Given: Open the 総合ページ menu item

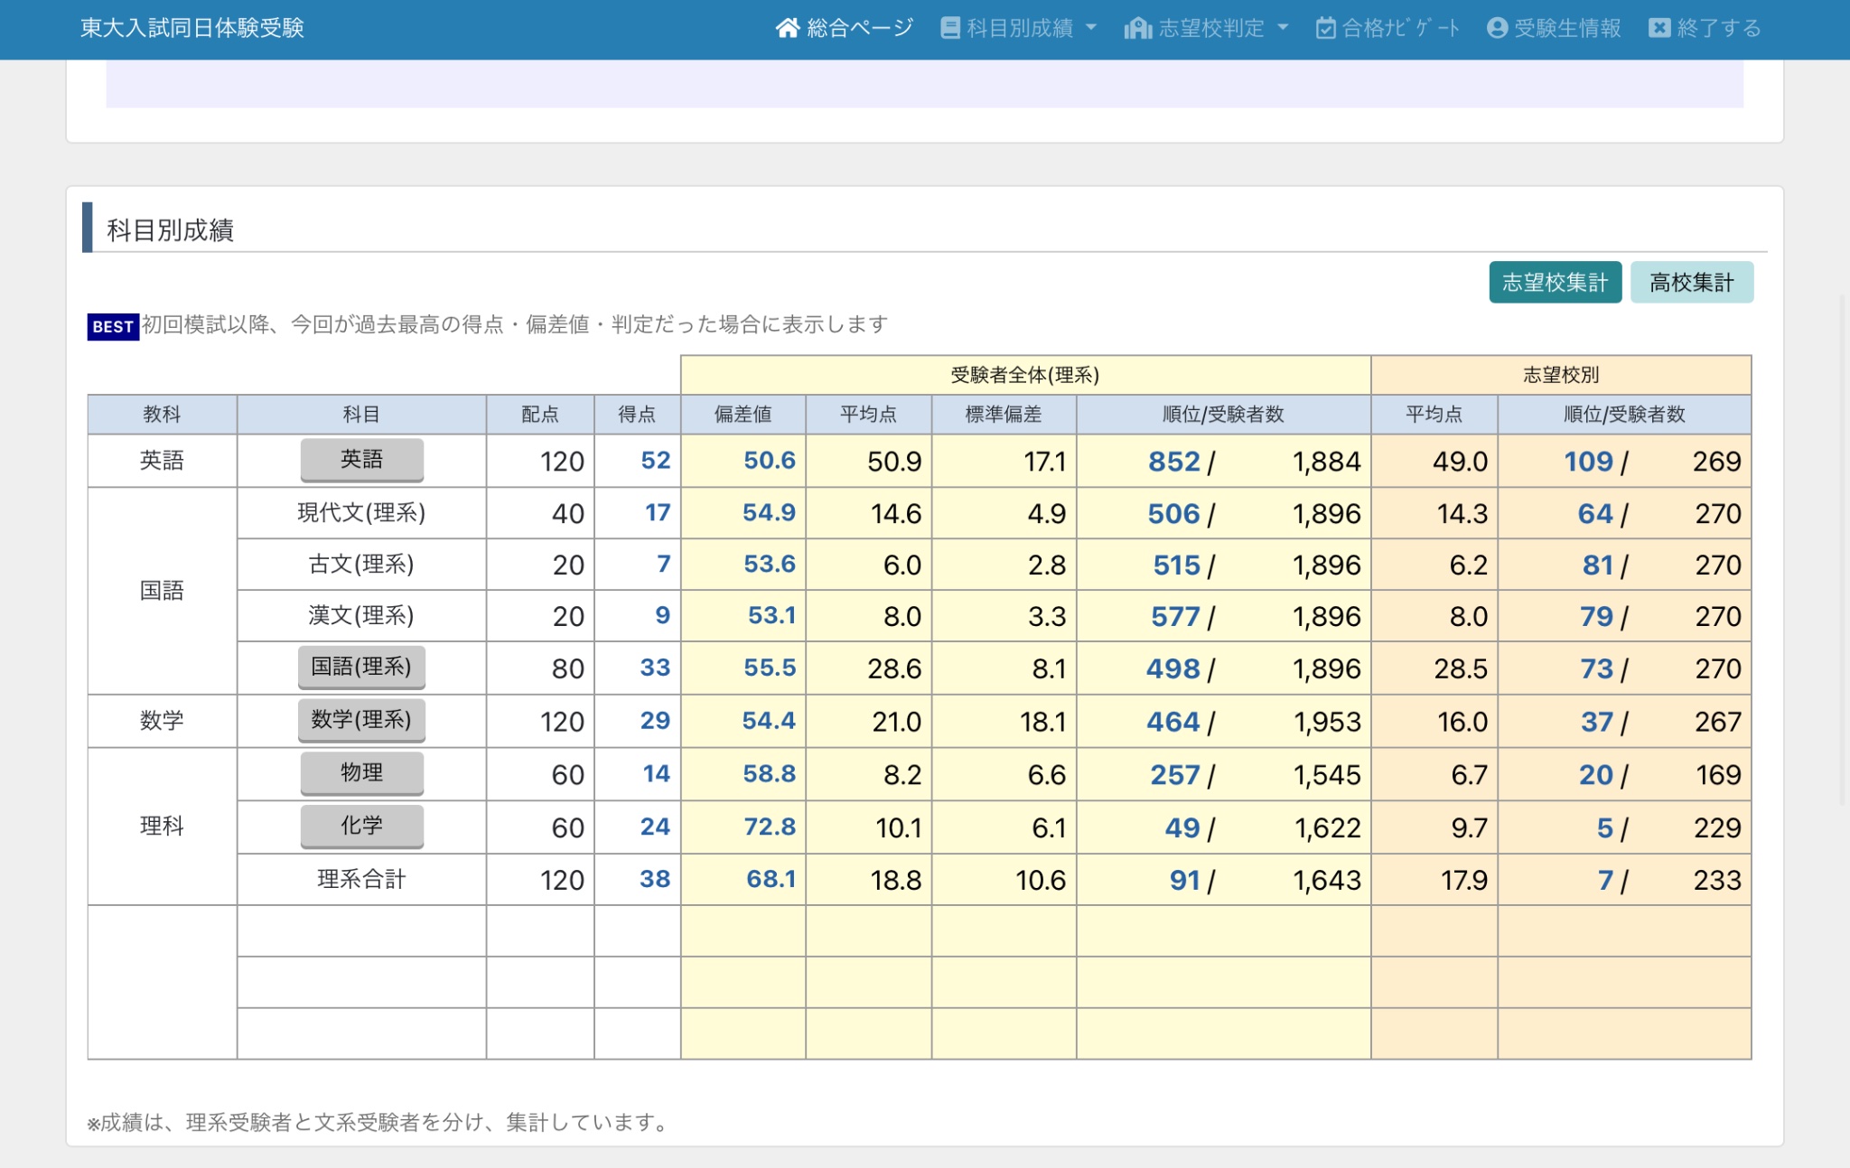Looking at the screenshot, I should pyautogui.click(x=845, y=28).
